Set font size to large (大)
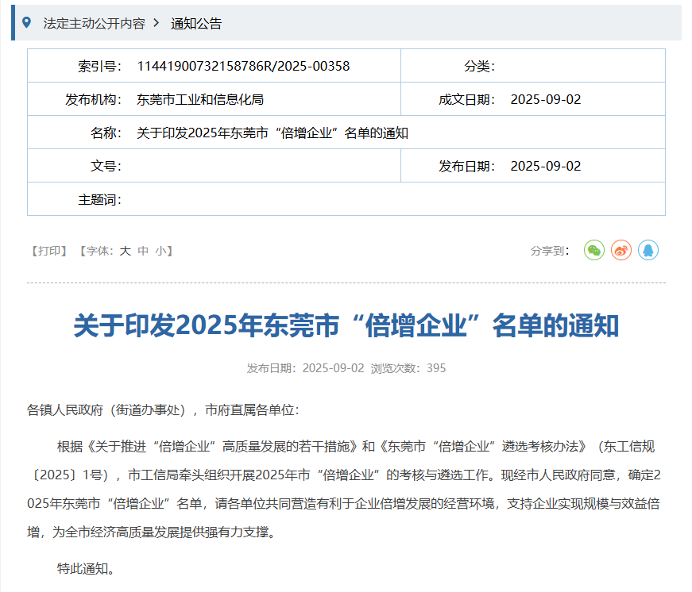The image size is (692, 592). 125,251
